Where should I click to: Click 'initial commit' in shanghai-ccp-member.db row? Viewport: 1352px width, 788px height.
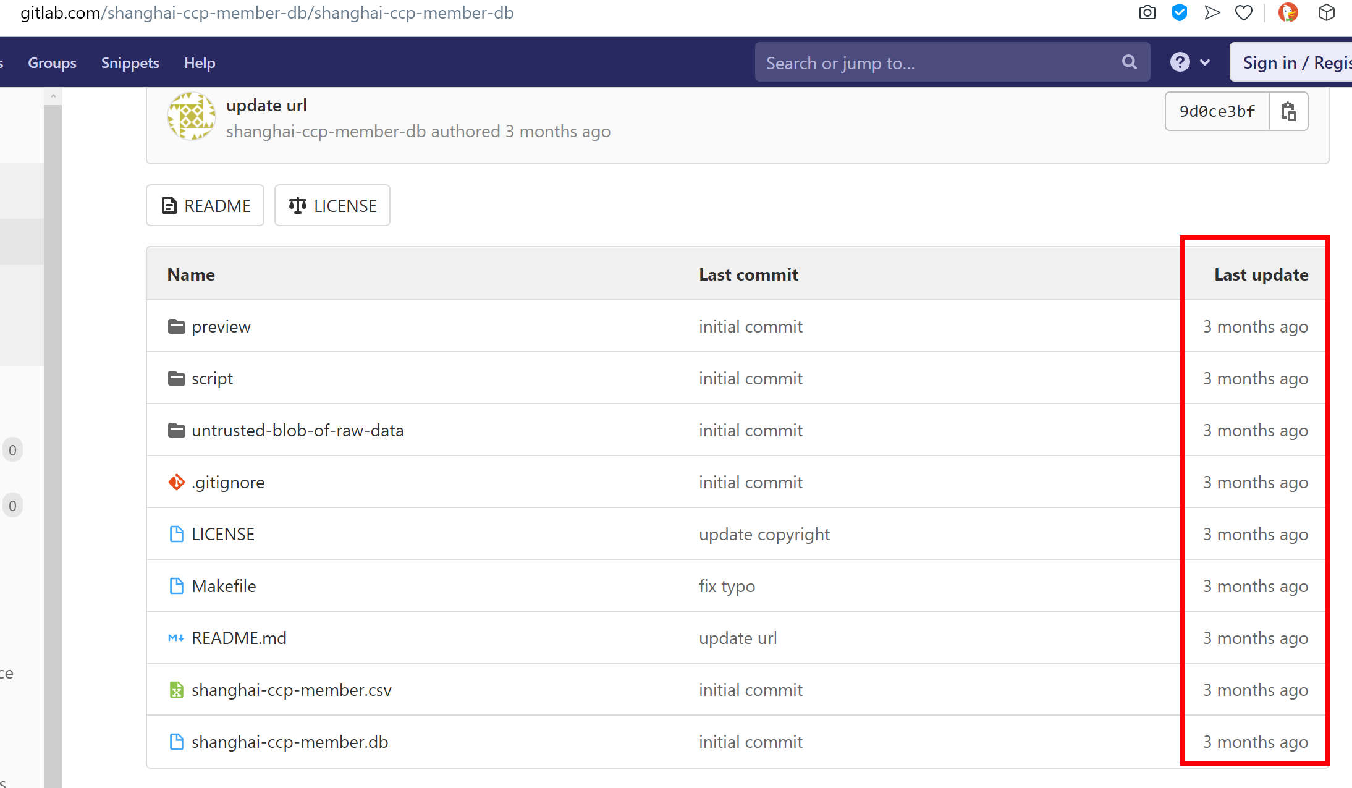click(751, 742)
